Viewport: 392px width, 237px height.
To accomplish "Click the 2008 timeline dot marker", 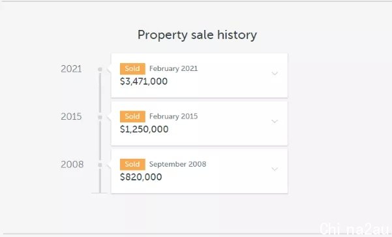I will click(x=100, y=165).
